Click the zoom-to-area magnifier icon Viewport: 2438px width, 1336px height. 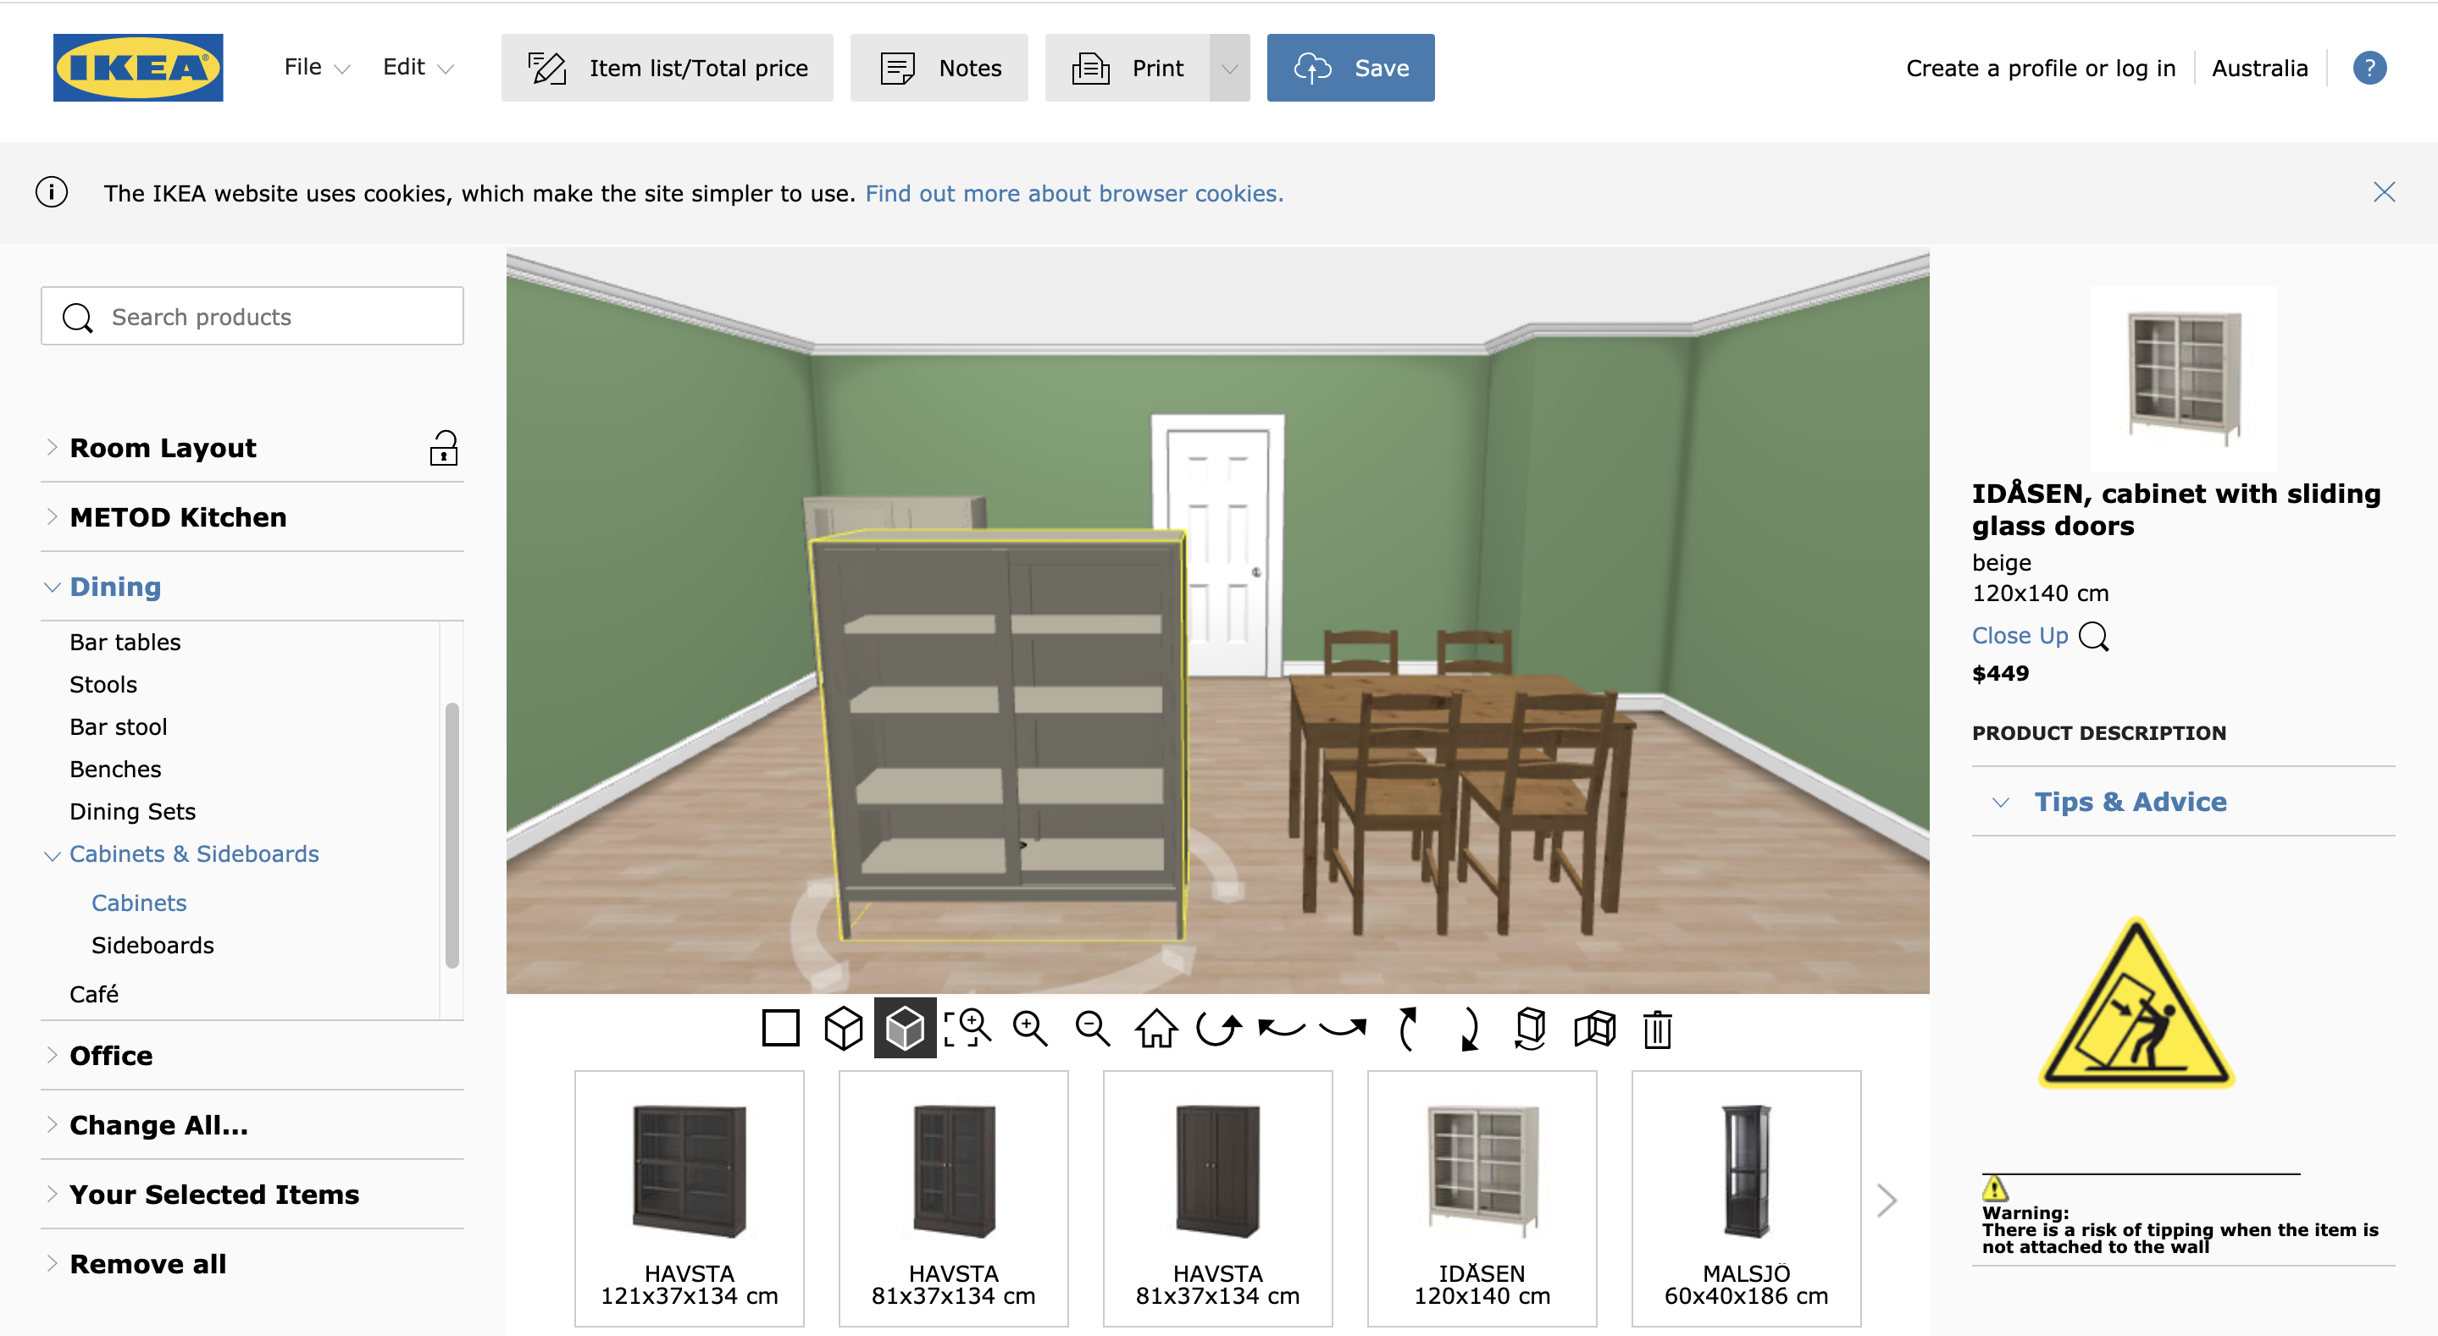(x=967, y=1029)
